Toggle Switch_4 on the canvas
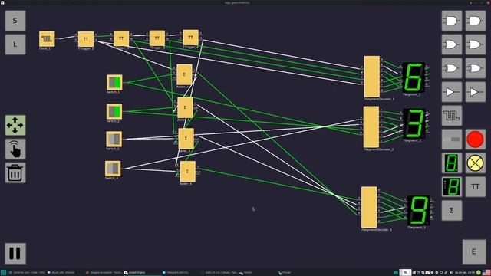 tap(113, 169)
